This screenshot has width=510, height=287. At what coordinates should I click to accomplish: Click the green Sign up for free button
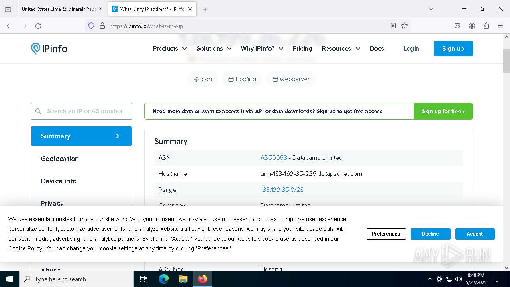pyautogui.click(x=443, y=111)
